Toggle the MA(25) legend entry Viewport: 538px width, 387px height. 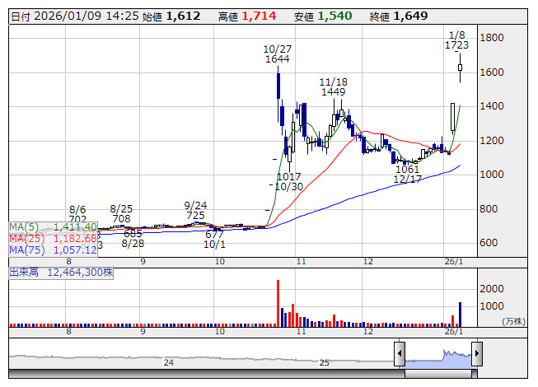(54, 238)
